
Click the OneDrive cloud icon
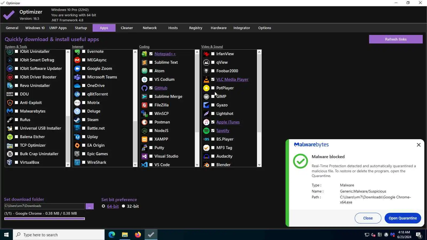click(x=77, y=86)
